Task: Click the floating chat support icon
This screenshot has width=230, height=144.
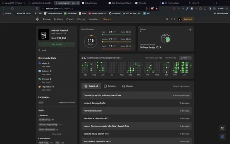Action: coord(223,137)
